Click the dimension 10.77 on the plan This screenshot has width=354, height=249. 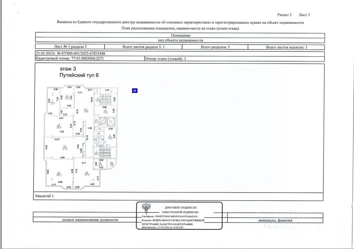click(x=57, y=139)
